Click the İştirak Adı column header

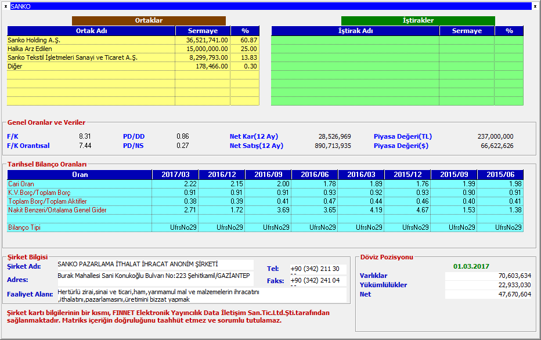click(355, 31)
